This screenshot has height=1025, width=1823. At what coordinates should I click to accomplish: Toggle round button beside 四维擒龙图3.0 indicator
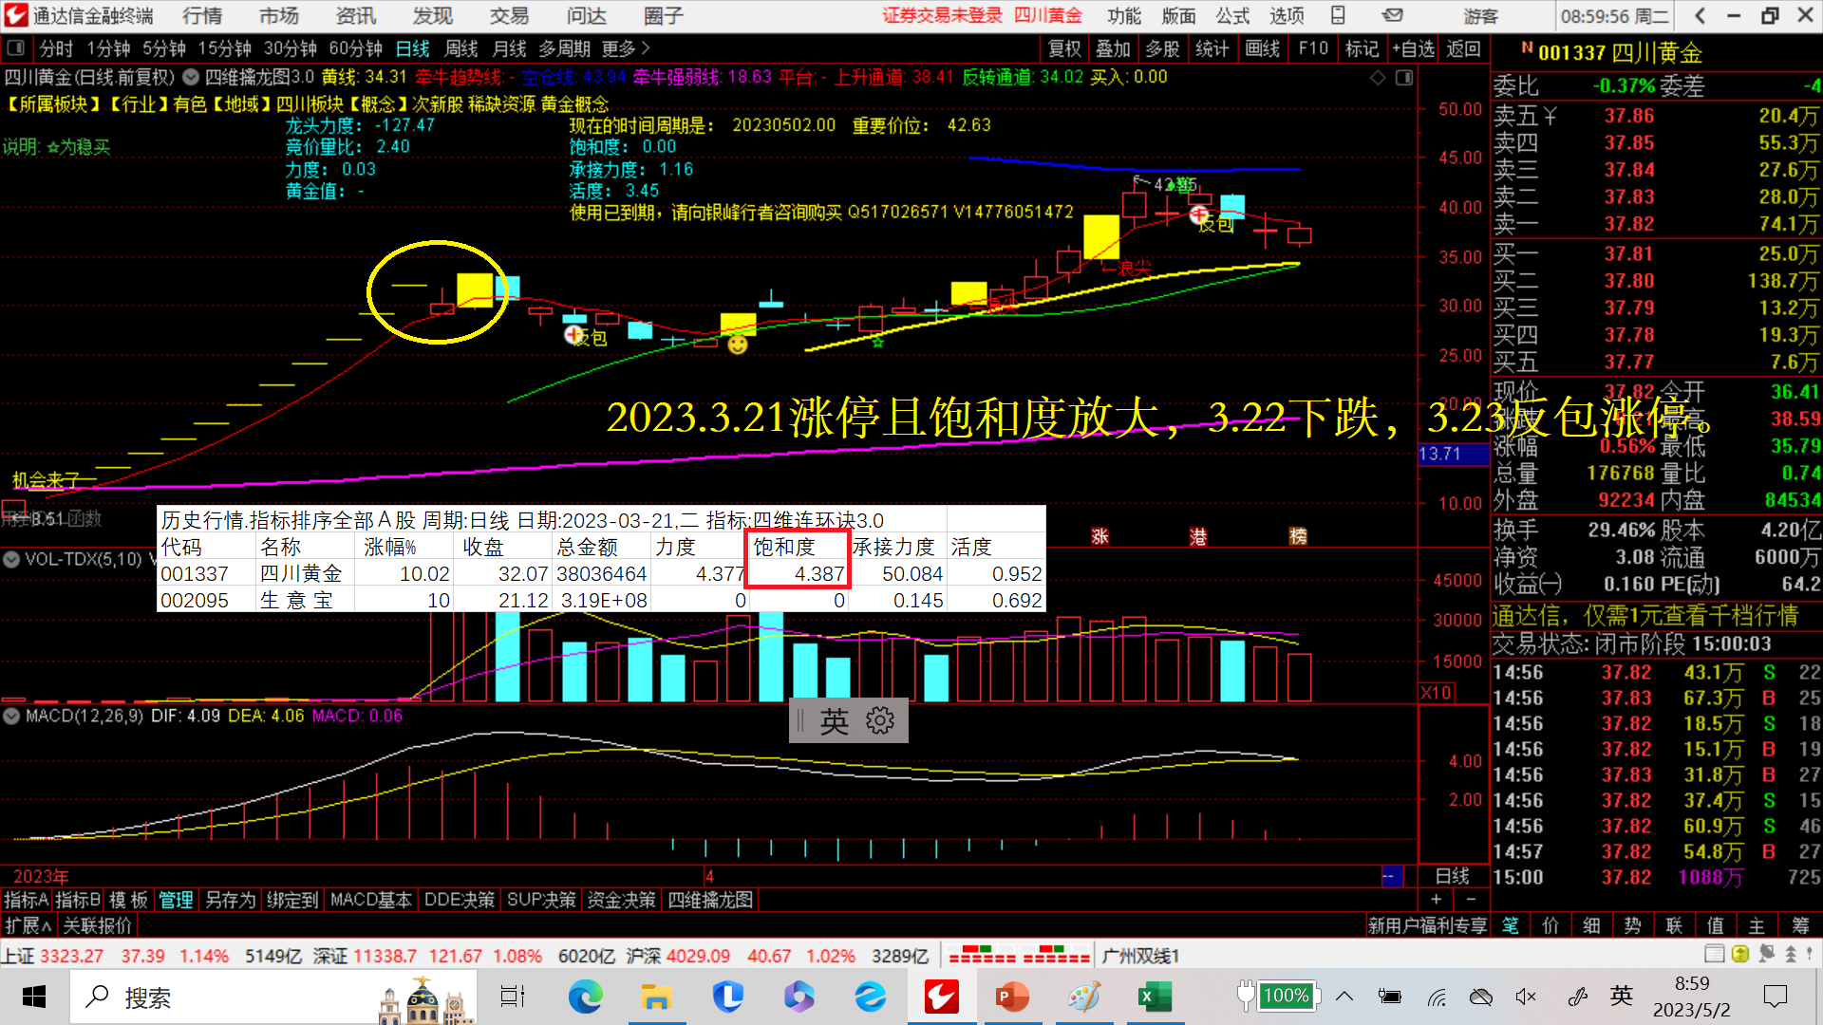191,78
